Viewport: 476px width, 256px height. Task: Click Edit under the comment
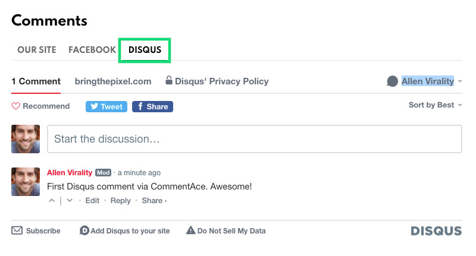pos(92,201)
